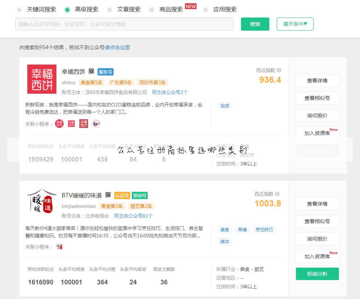Open the QR code icon next to BTV暖暖的味道
The height and width of the screenshot is (299, 360).
(x=108, y=195)
